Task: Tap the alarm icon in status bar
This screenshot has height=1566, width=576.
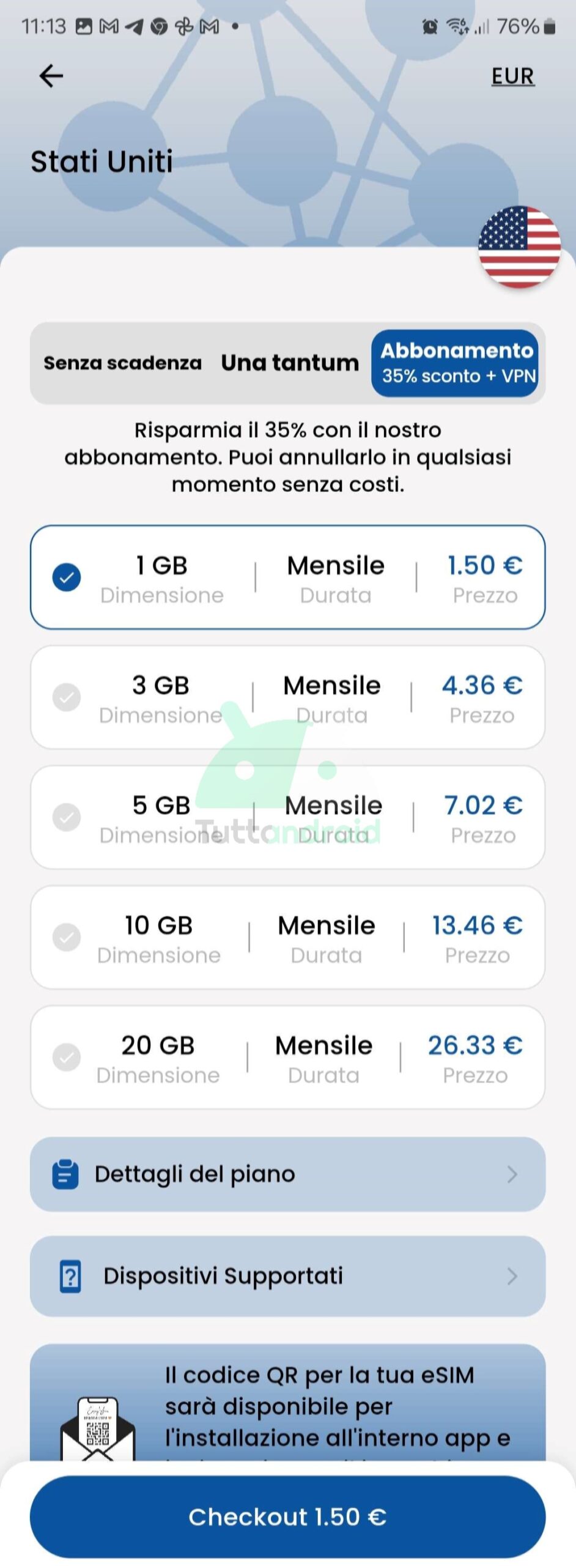Action: [x=430, y=26]
